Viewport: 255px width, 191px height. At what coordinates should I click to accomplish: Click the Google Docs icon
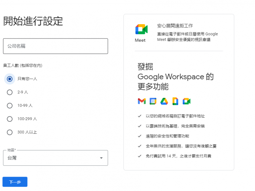pyautogui.click(x=175, y=101)
